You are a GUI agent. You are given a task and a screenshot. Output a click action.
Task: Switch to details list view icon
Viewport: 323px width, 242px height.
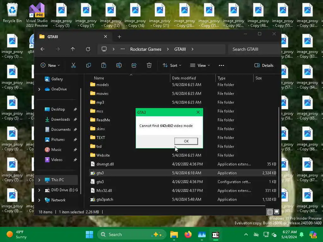tap(270, 212)
